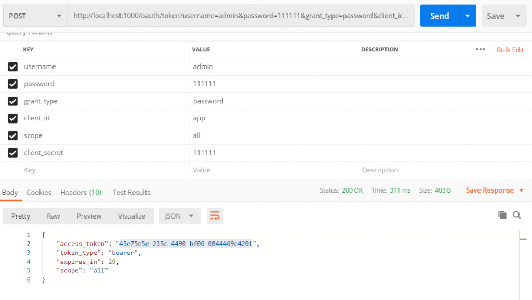
Task: Open the Headers (10) tab
Action: 81,192
